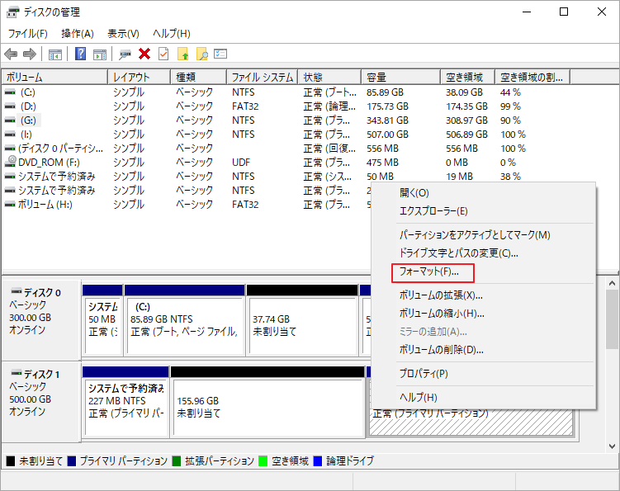
Task: Click the folder with green arrow icon
Action: [182, 54]
